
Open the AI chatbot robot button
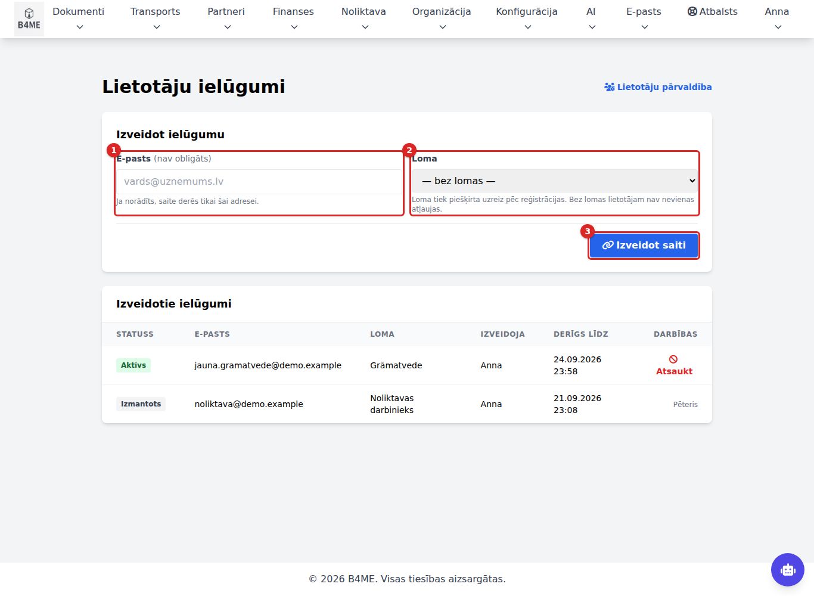click(x=788, y=570)
